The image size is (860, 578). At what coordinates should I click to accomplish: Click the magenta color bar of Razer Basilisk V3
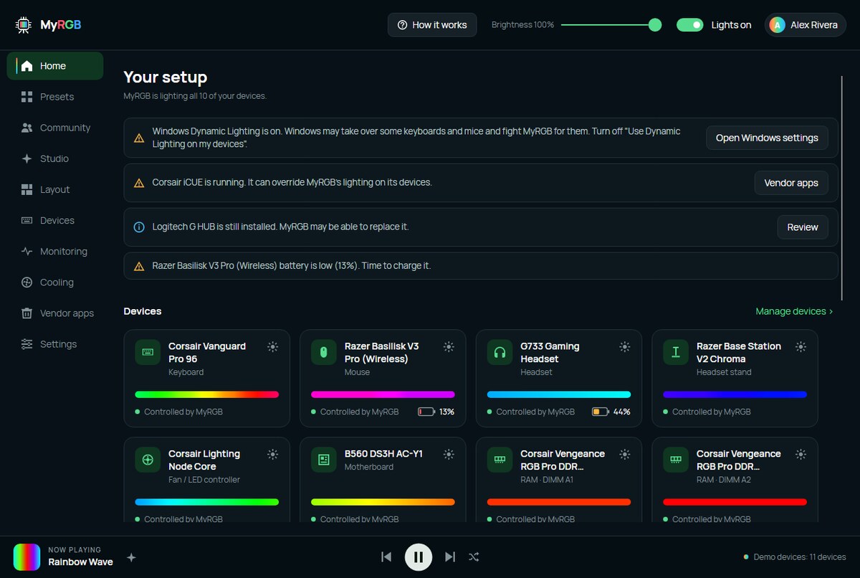point(383,394)
